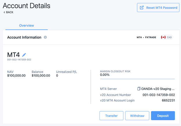Click the OANDA-v20 Staging server name
This screenshot has width=181, height=126.
tap(158, 89)
